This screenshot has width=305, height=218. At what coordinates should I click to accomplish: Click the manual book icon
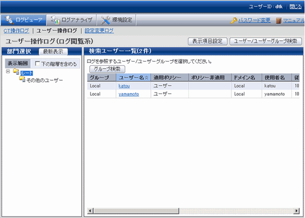pos(279,21)
